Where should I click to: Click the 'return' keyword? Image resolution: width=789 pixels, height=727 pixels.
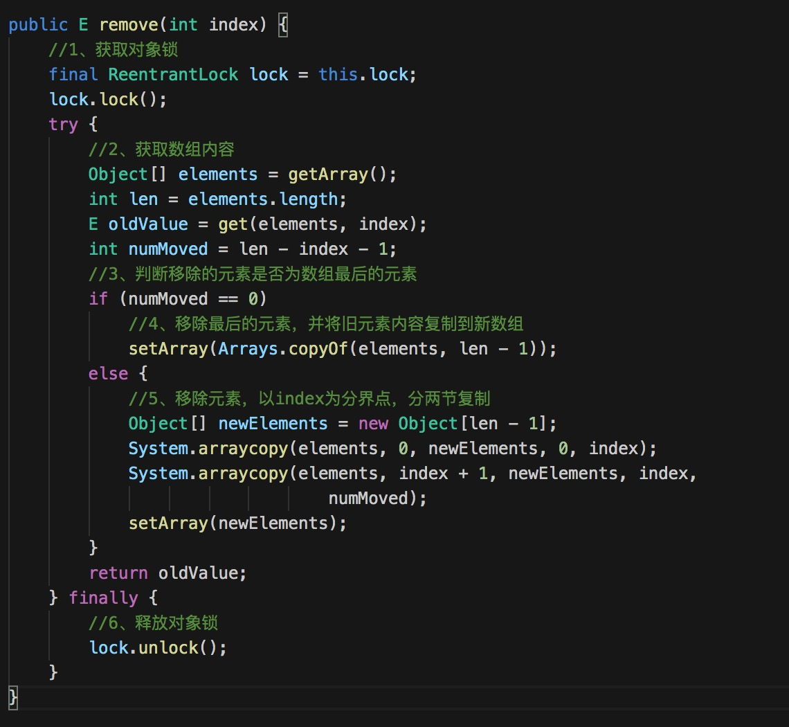click(118, 573)
